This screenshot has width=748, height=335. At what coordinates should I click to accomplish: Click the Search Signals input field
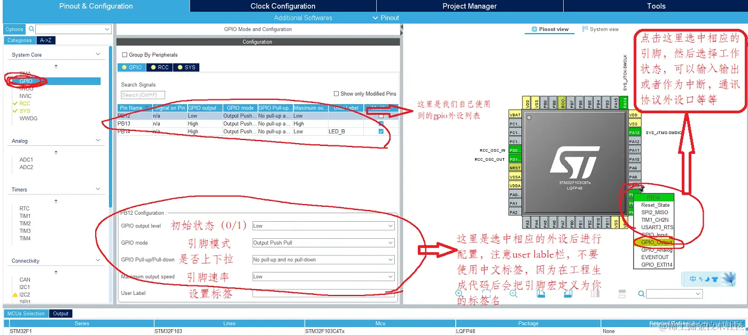tap(143, 95)
